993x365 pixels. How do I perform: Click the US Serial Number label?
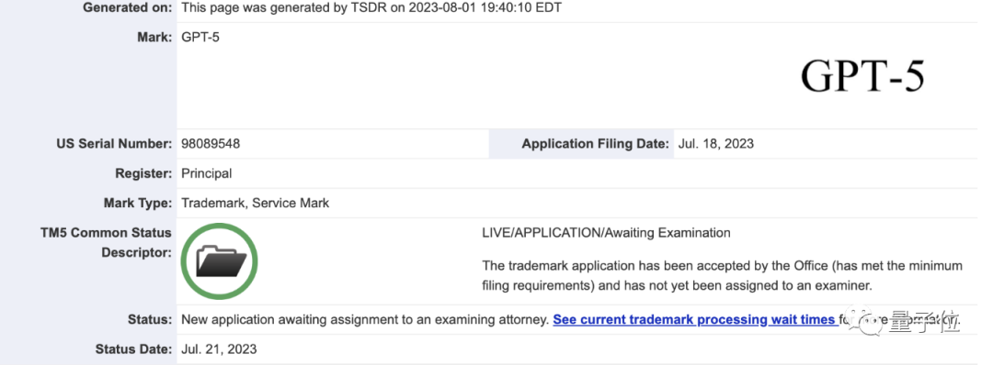[x=114, y=143]
